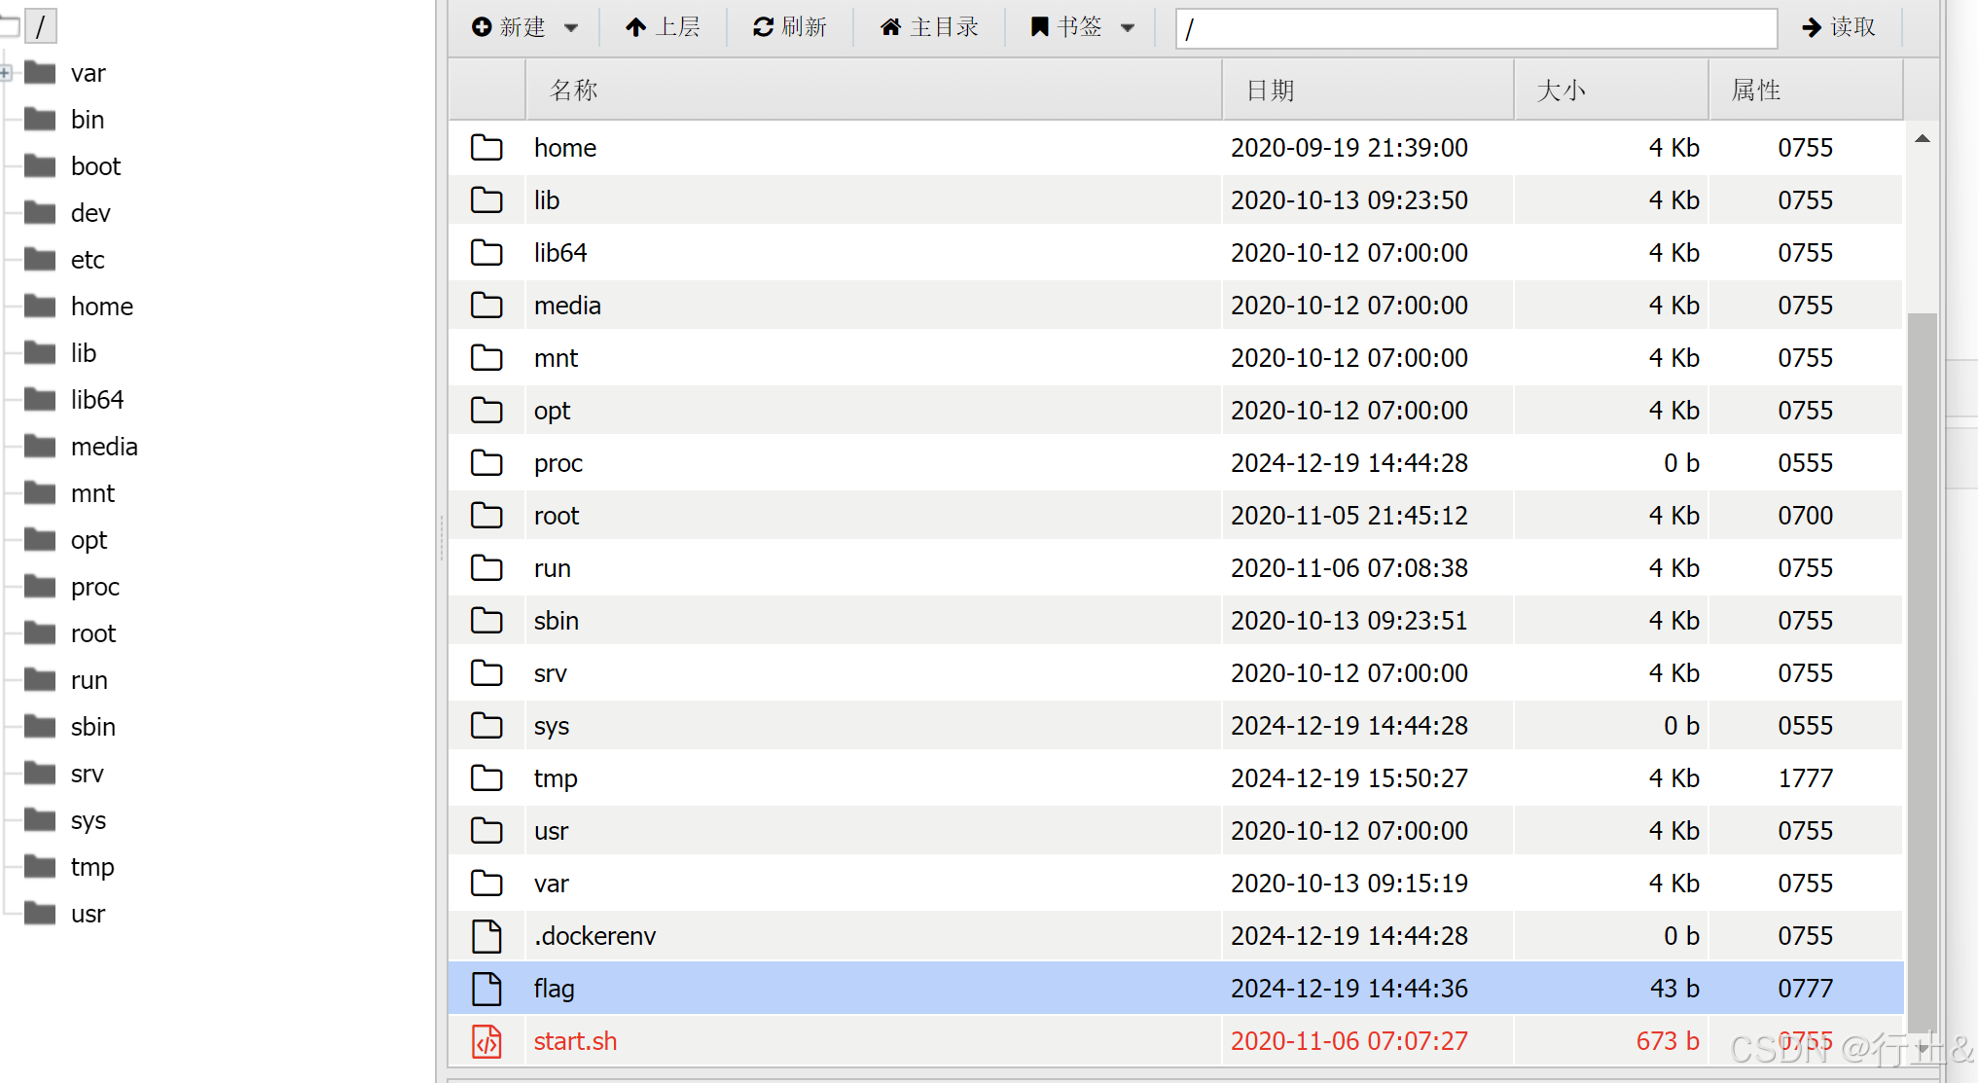Click the 刷新 refresh button
Viewport: 1978px width, 1083px height.
789,27
